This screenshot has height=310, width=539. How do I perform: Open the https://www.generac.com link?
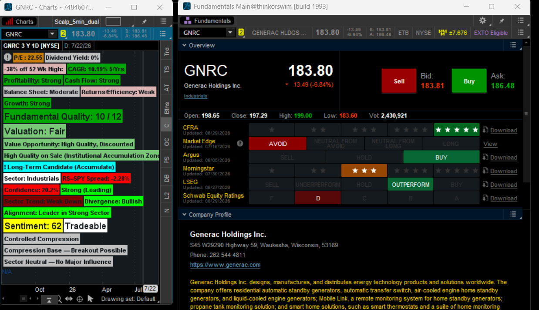point(225,265)
